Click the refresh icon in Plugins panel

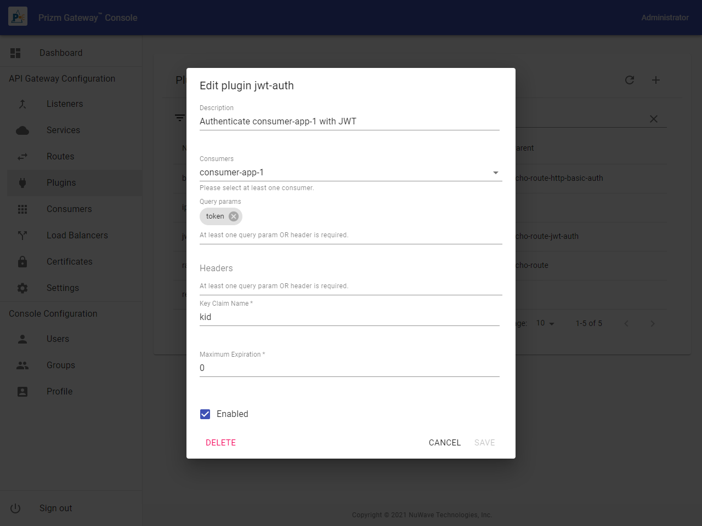[x=630, y=80]
